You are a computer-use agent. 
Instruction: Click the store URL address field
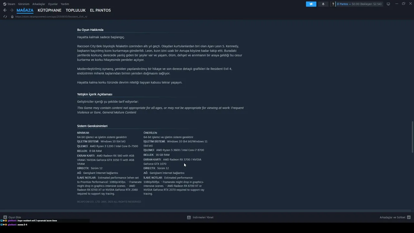pyautogui.click(x=51, y=17)
